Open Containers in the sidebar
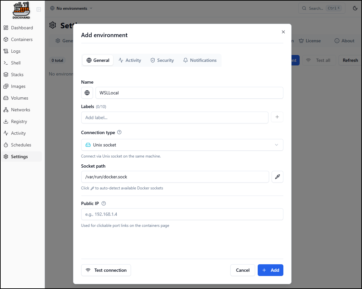This screenshot has width=362, height=289. tap(22, 39)
